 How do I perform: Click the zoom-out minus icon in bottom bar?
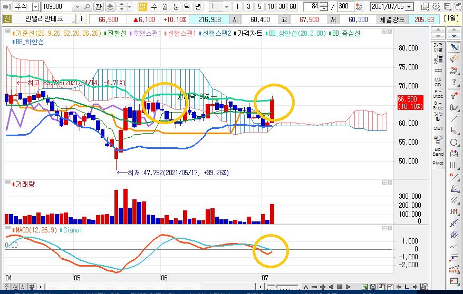click(314, 287)
